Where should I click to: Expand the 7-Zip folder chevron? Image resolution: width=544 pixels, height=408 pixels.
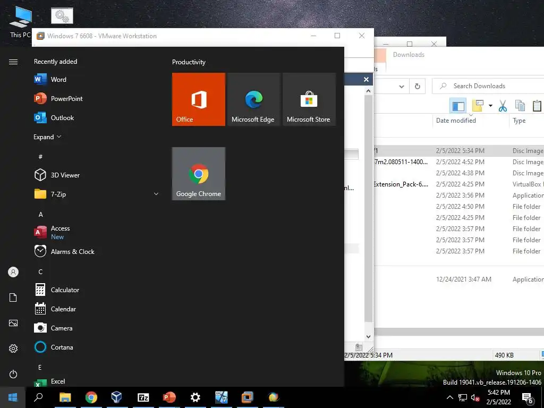(x=156, y=194)
